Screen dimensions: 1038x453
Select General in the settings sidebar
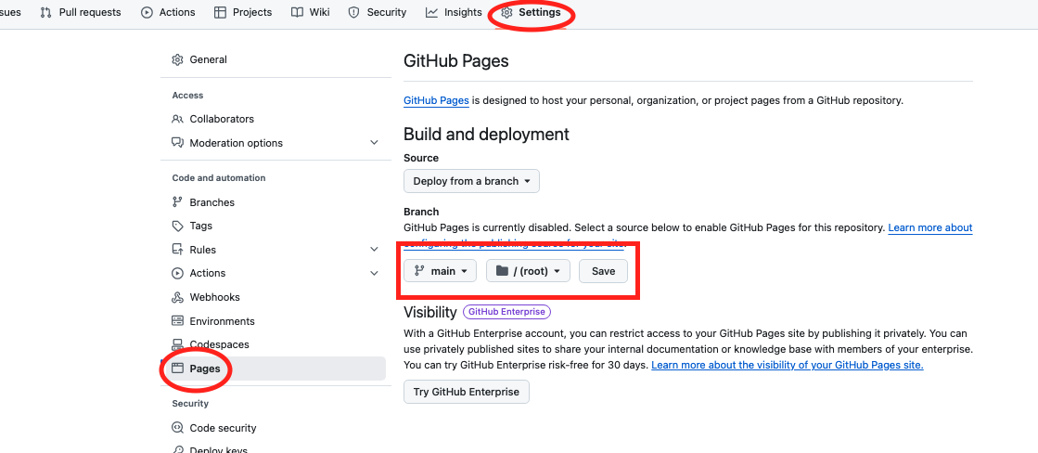pos(209,59)
